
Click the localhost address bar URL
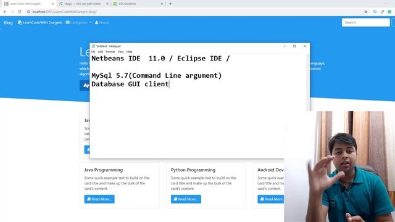64,12
